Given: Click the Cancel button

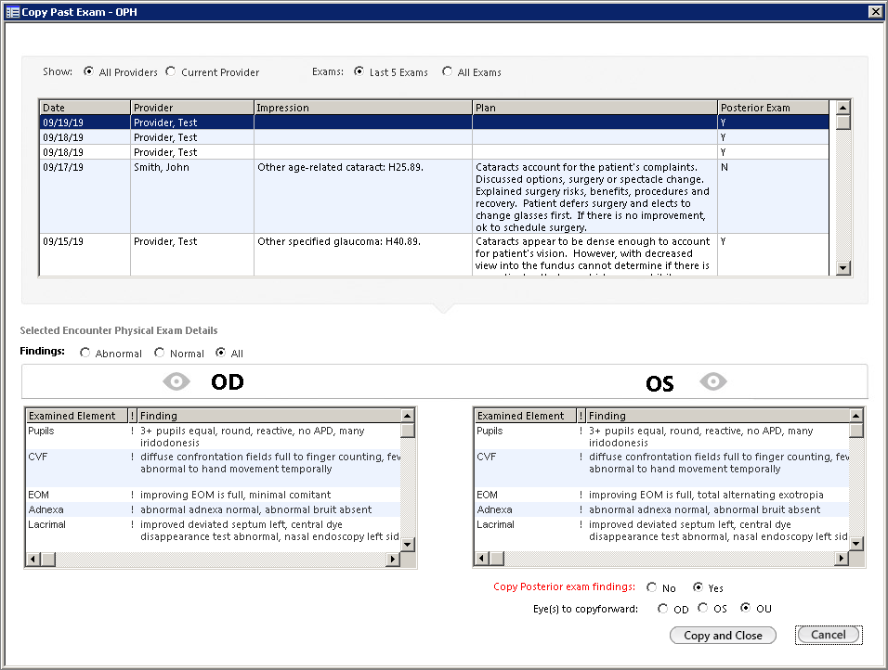Looking at the screenshot, I should point(829,635).
